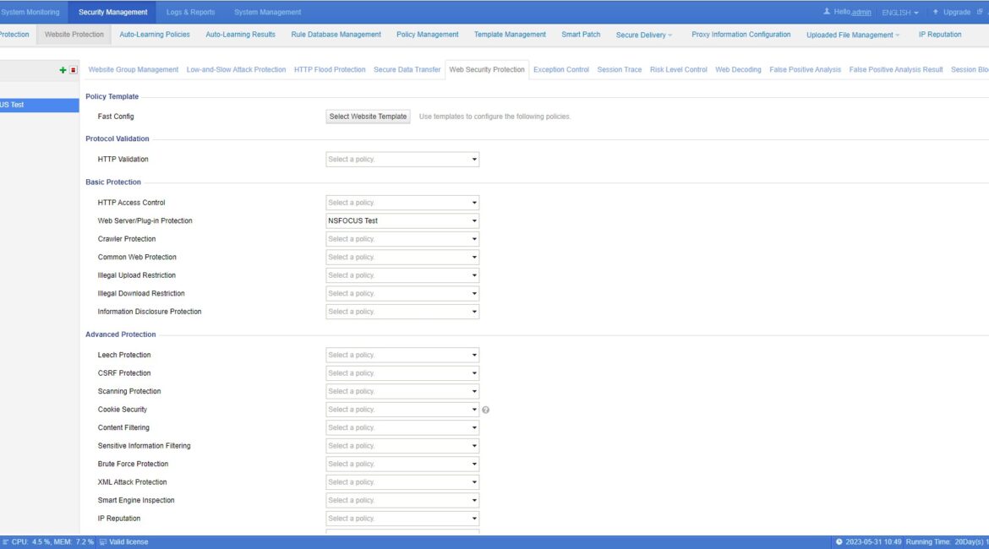
Task: Click the user silhouette icon next to Hello admin
Action: (828, 11)
